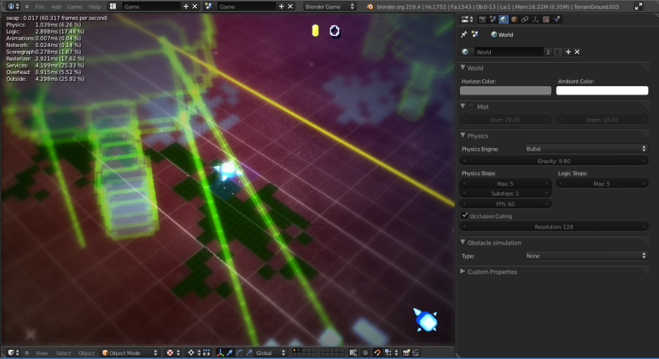659x359 pixels.
Task: Disable the Occlusion Culling checkbox
Action: point(464,216)
